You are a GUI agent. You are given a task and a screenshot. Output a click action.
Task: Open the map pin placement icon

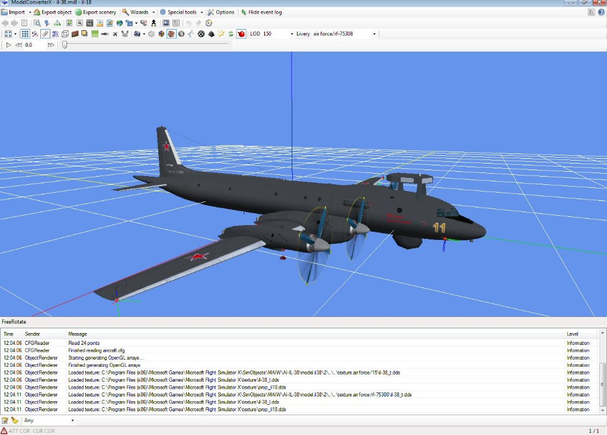point(47,23)
